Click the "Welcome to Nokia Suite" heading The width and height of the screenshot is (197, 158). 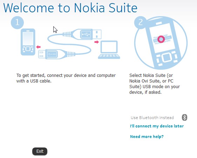tap(70, 8)
